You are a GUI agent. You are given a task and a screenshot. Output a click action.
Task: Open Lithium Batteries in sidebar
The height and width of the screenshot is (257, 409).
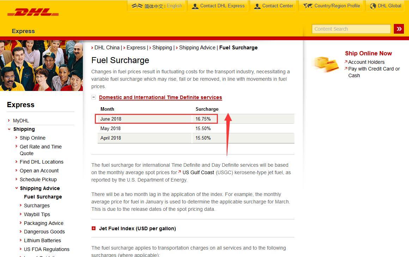pyautogui.click(x=42, y=240)
